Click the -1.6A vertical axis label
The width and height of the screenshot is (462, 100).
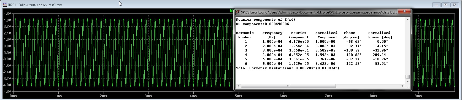(7, 66)
